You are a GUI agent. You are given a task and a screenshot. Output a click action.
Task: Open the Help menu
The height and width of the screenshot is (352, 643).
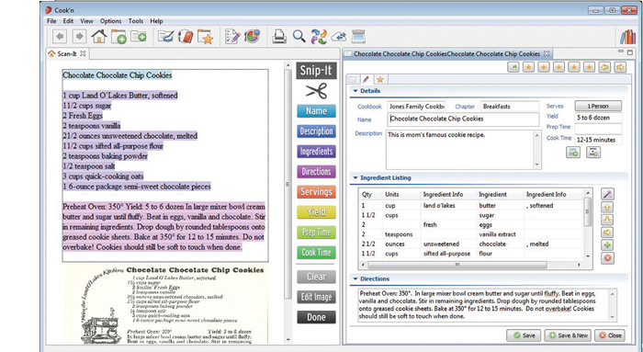click(x=156, y=21)
